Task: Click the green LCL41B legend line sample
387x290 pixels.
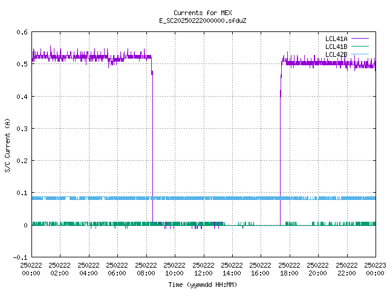Action: [x=360, y=47]
